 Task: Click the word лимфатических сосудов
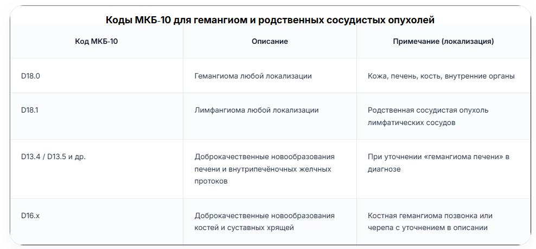[411, 123]
